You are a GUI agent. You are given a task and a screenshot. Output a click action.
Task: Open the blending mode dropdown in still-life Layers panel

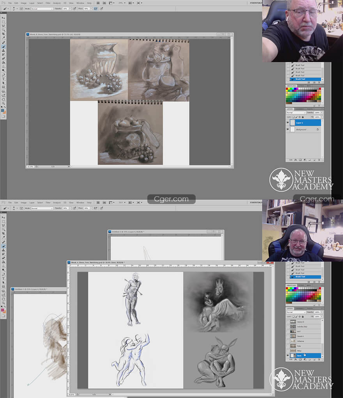pyautogui.click(x=296, y=113)
